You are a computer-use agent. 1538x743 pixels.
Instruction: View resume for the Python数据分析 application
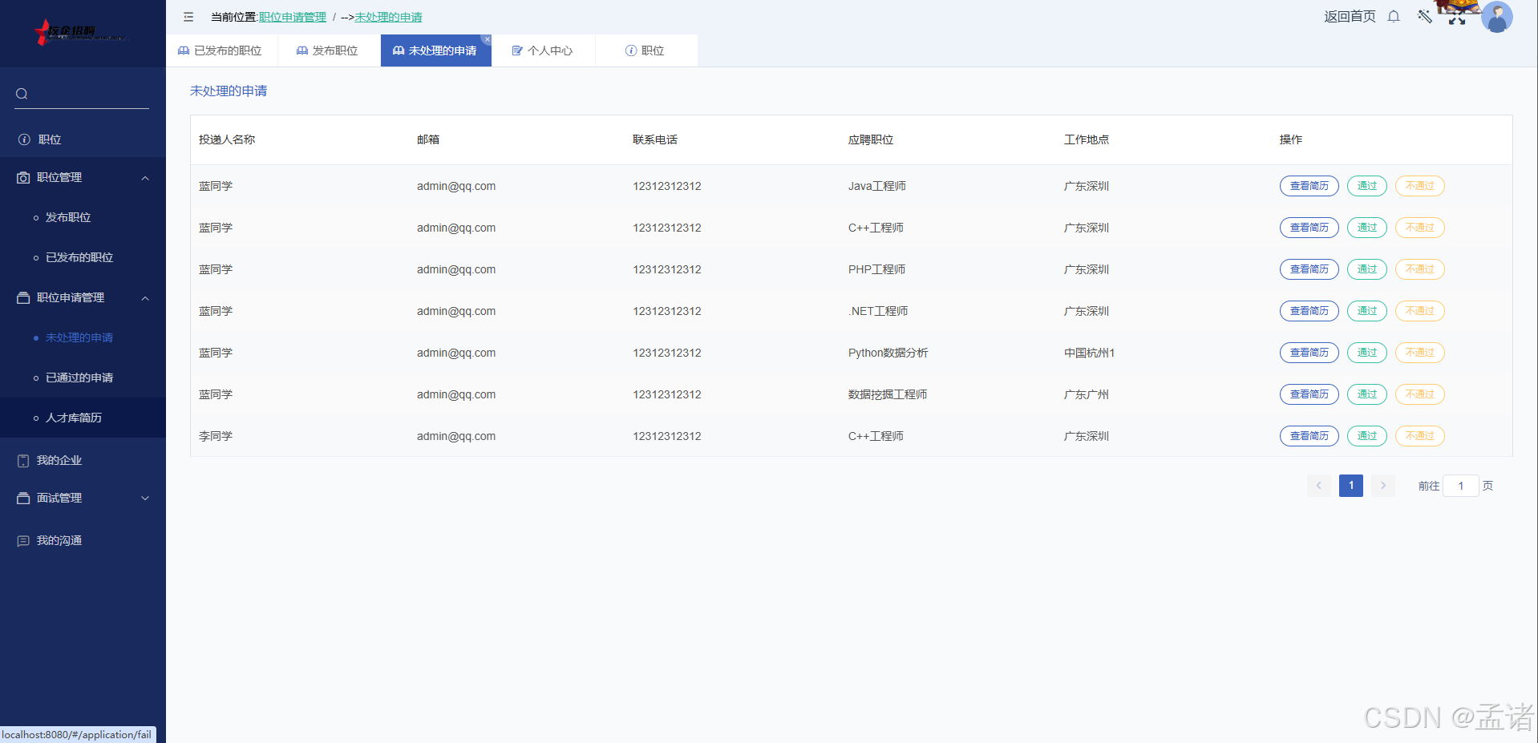coord(1309,353)
